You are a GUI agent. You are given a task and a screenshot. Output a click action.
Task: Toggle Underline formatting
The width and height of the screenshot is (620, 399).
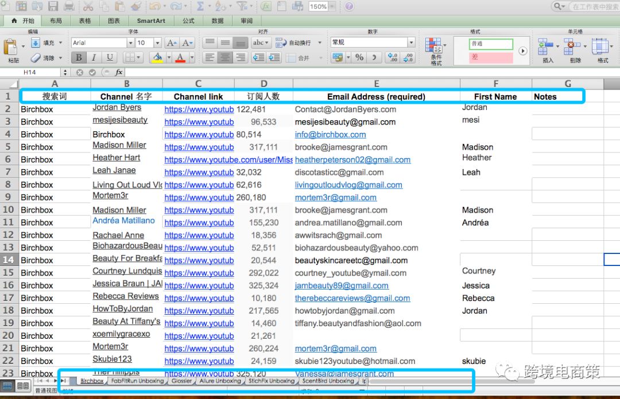110,58
